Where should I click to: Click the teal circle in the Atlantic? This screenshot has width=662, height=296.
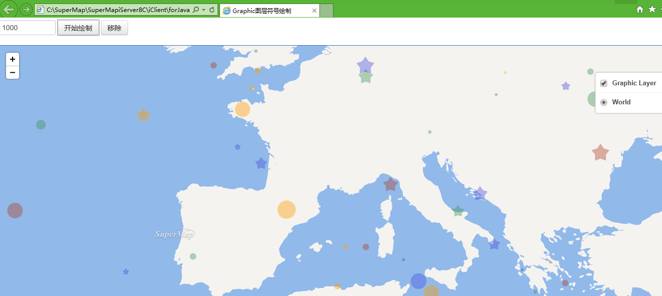(41, 124)
